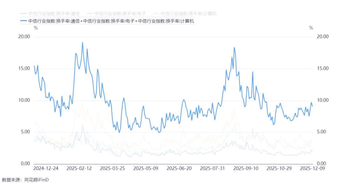Image resolution: width=345 pixels, height=183 pixels.
Task: Toggle the 换手率:电子 legend series
Action: (x=116, y=14)
